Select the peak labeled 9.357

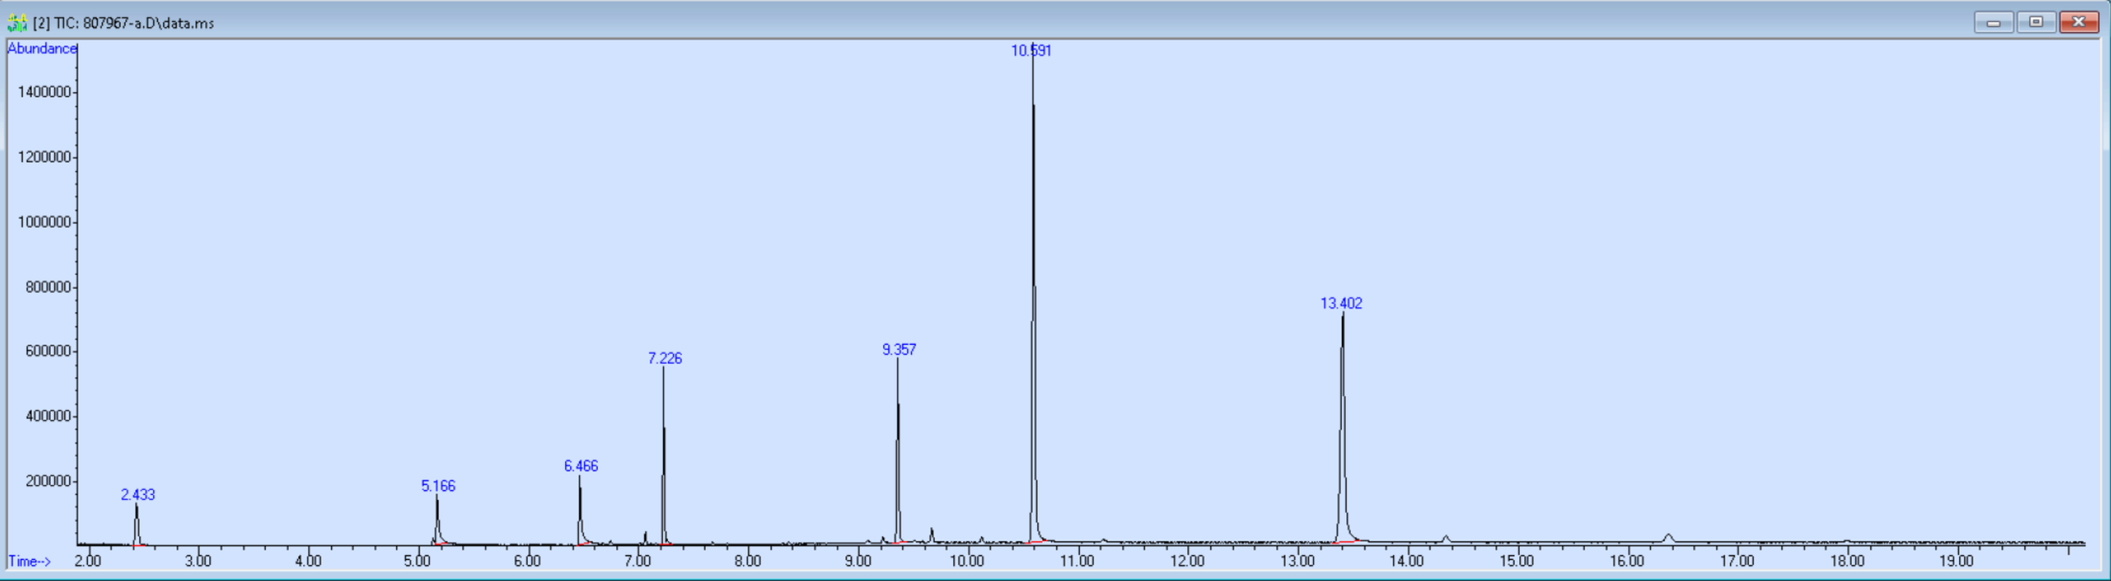tap(898, 350)
